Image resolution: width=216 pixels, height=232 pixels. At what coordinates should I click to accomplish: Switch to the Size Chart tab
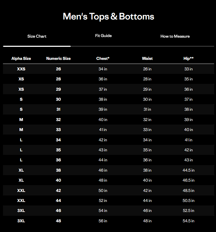(37, 36)
